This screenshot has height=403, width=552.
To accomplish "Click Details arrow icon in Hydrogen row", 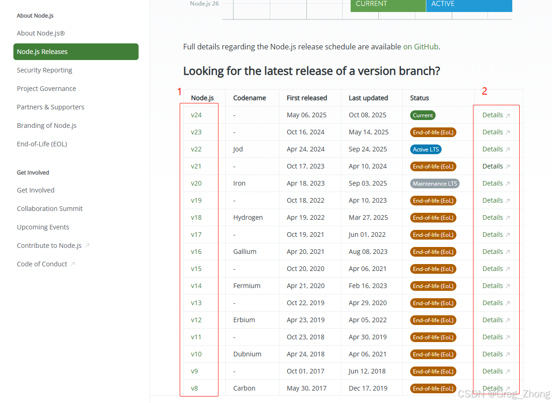I will tap(508, 218).
